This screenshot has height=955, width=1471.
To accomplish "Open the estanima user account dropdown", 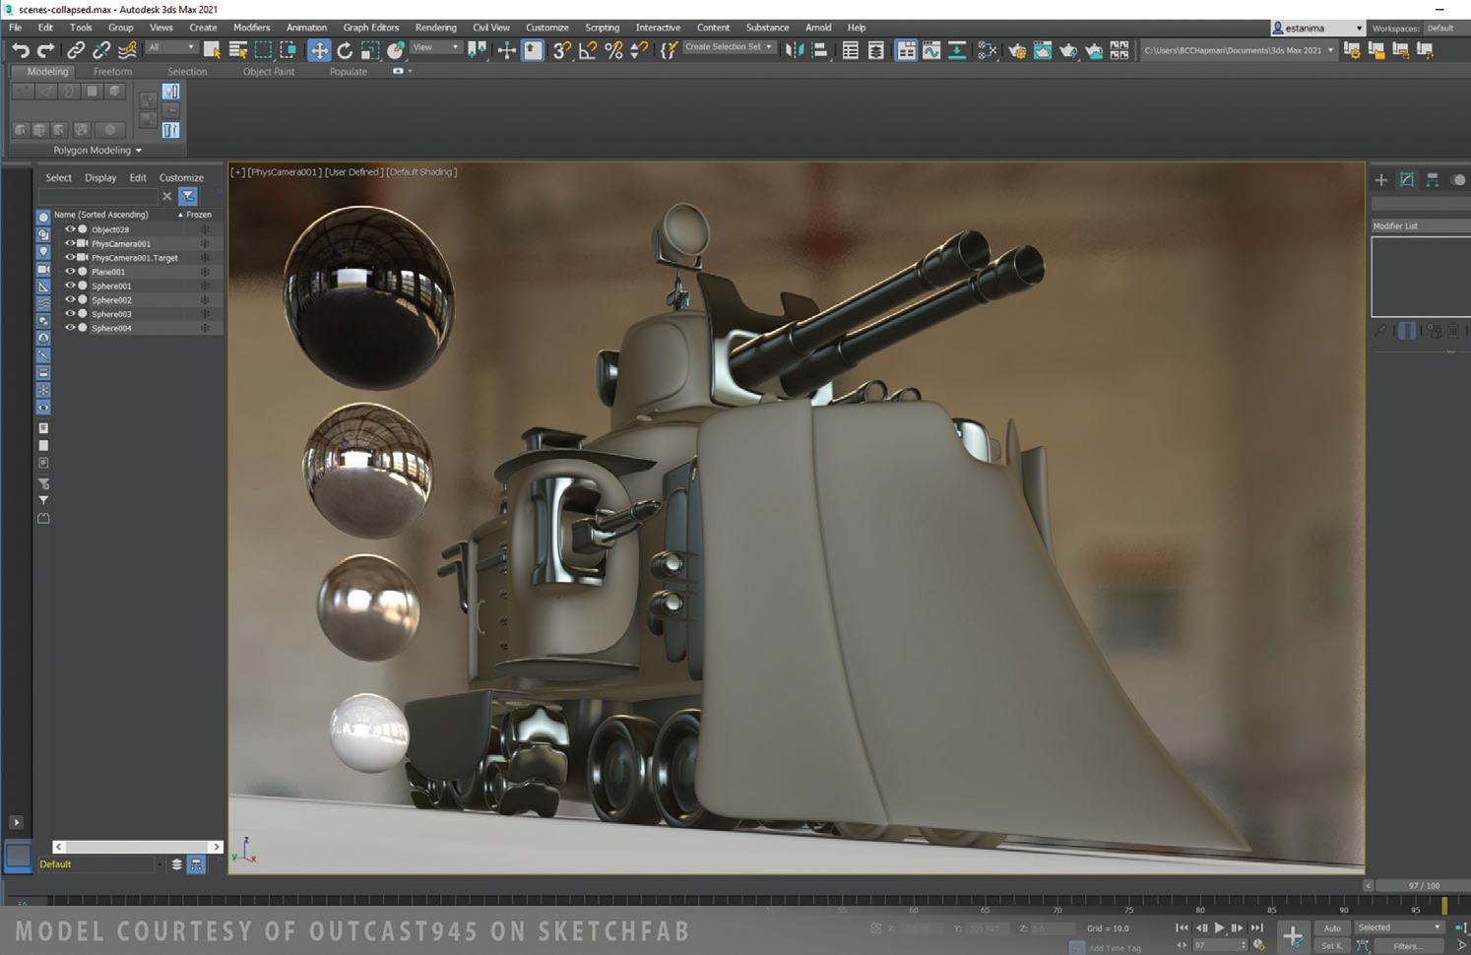I will (1317, 29).
